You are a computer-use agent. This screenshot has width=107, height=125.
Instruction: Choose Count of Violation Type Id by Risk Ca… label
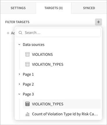tap(65, 114)
